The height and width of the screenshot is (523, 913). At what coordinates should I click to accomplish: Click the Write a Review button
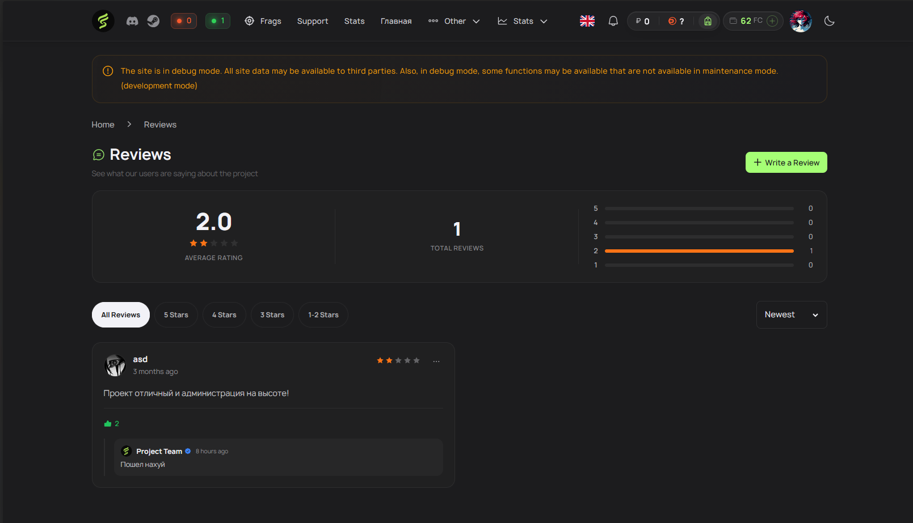pyautogui.click(x=786, y=163)
